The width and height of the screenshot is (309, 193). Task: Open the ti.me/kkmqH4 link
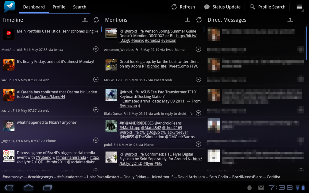[48, 97]
